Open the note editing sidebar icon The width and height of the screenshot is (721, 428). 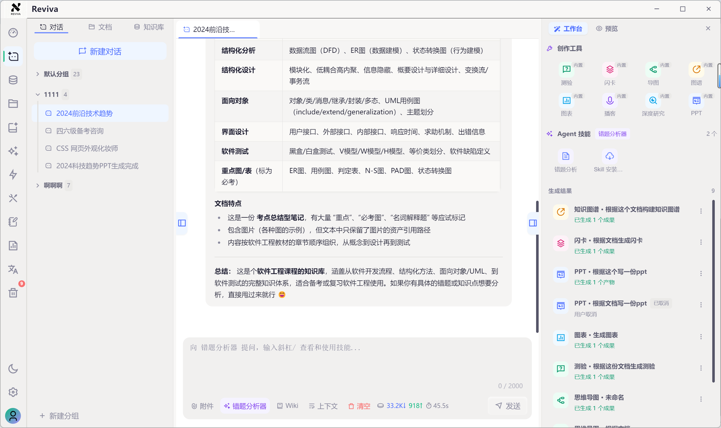(x=13, y=222)
